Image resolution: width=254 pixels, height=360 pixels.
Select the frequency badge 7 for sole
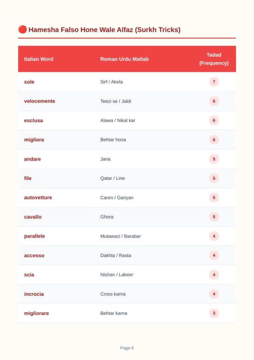tap(214, 82)
